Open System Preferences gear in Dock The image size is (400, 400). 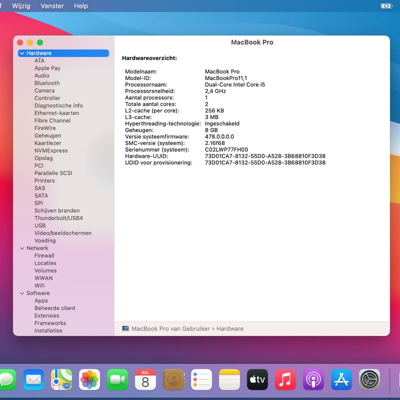click(x=369, y=379)
